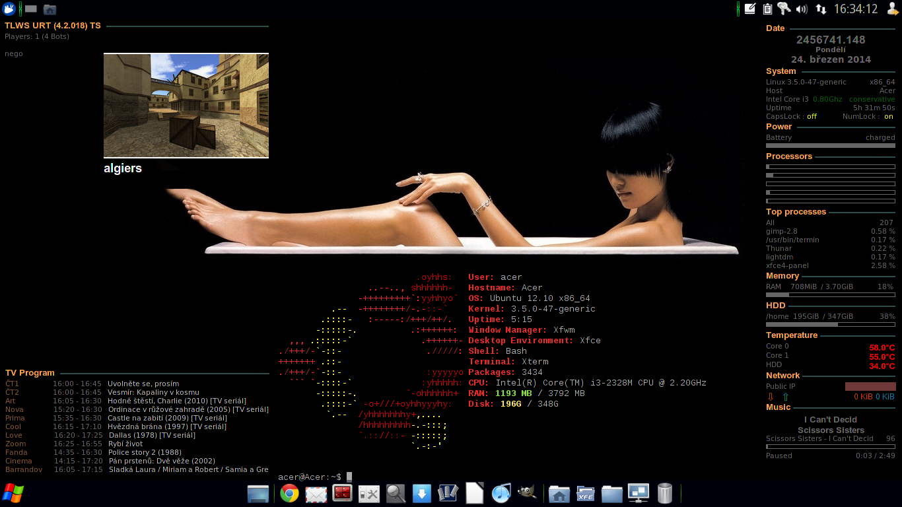Click the 'algiers' map label
Viewport: 902px width, 507px height.
[x=123, y=168]
